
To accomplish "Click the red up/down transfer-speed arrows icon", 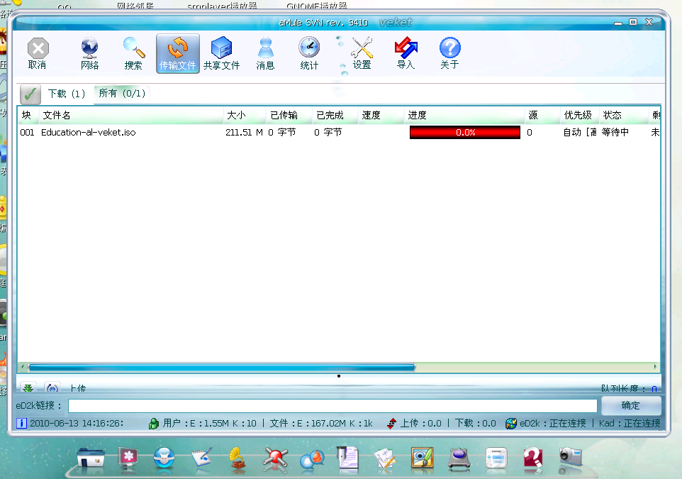I will (392, 423).
